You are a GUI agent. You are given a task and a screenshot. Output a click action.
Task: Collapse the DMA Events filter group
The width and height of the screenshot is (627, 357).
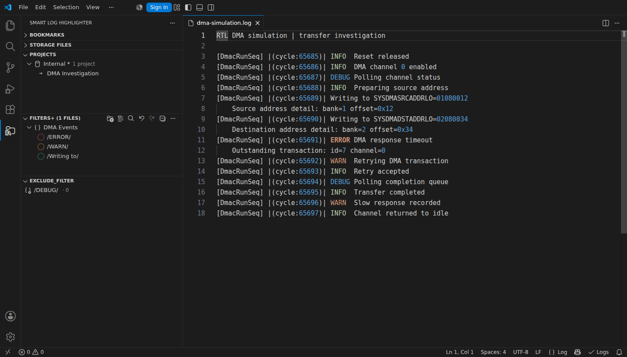[29, 128]
